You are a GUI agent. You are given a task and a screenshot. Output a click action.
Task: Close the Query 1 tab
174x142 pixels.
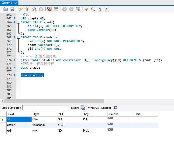[16, 3]
